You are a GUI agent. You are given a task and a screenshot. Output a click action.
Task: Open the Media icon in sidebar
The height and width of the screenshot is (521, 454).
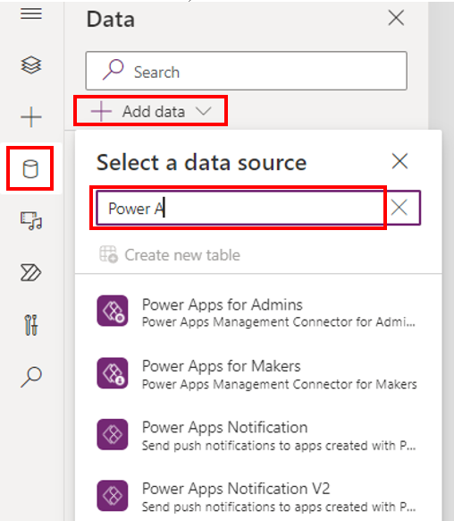[31, 220]
